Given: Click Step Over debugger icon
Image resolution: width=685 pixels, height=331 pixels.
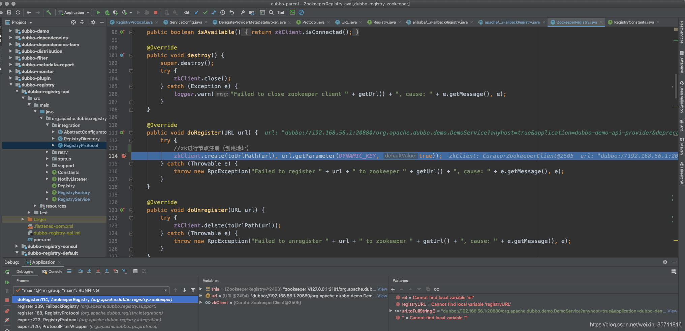Looking at the screenshot, I should click(81, 271).
